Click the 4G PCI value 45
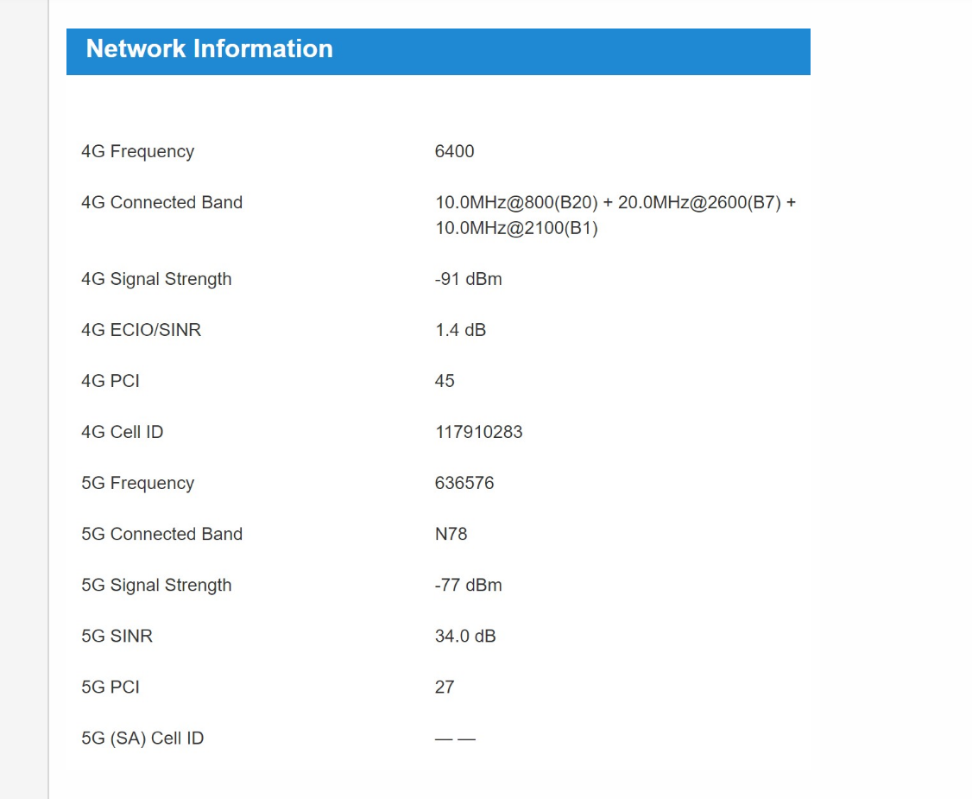 coord(445,381)
